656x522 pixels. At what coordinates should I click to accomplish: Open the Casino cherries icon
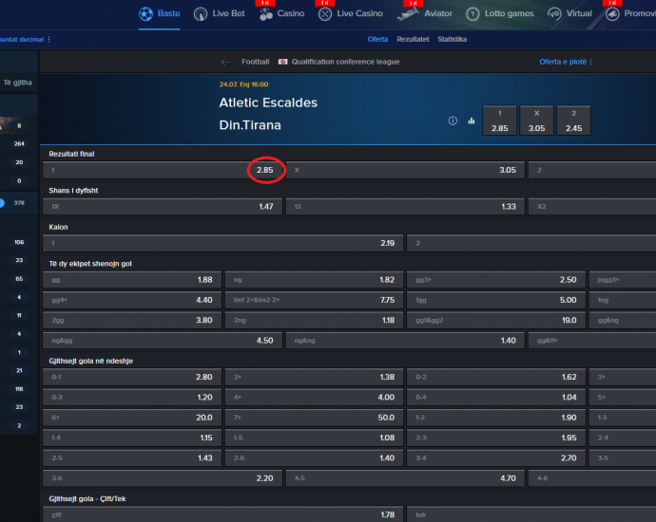[x=265, y=14]
